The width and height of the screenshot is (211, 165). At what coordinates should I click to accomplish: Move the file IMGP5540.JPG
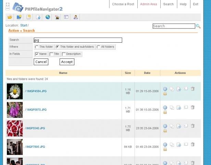pos(179,126)
